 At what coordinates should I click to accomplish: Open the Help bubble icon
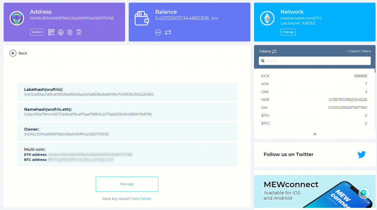(x=364, y=193)
